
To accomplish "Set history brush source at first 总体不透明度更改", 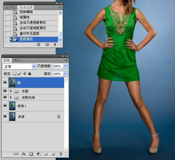I will click(x=7, y=23).
